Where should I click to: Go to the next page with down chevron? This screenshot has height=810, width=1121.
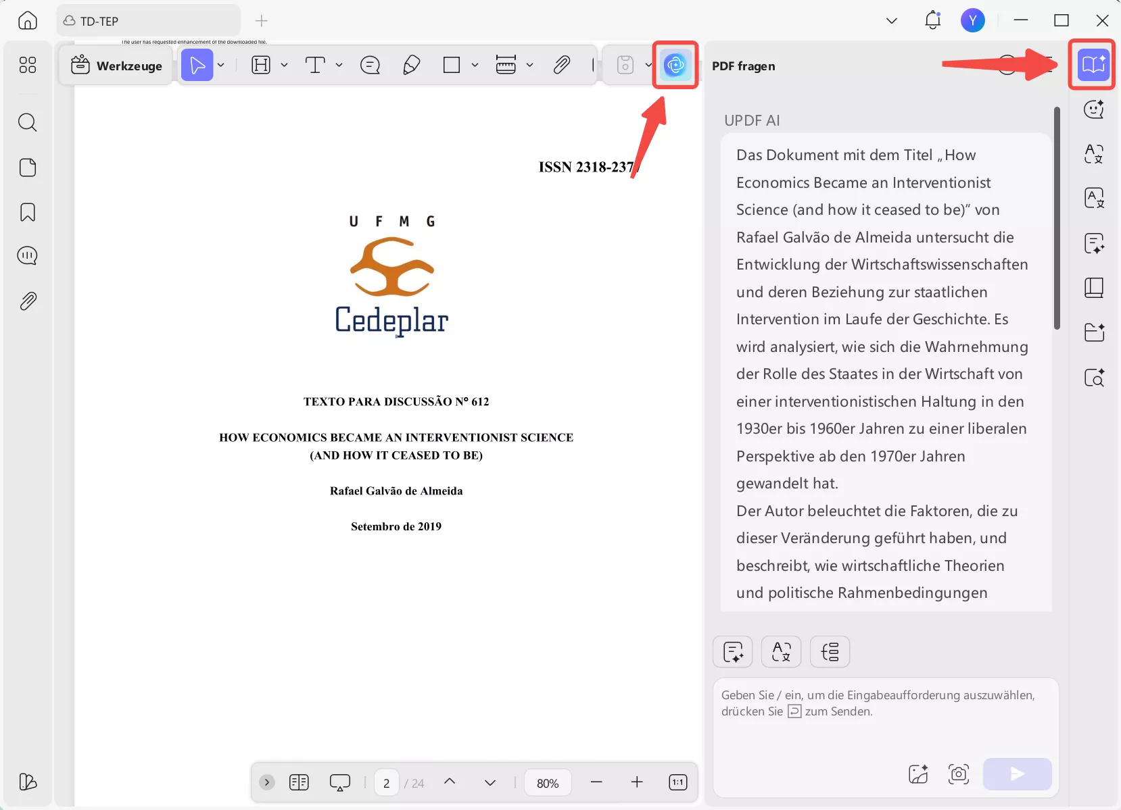[x=490, y=782]
